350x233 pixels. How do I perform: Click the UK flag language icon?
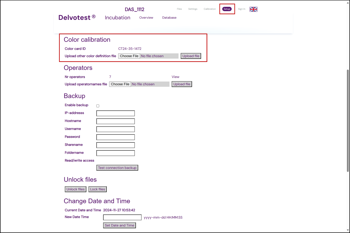click(x=253, y=9)
